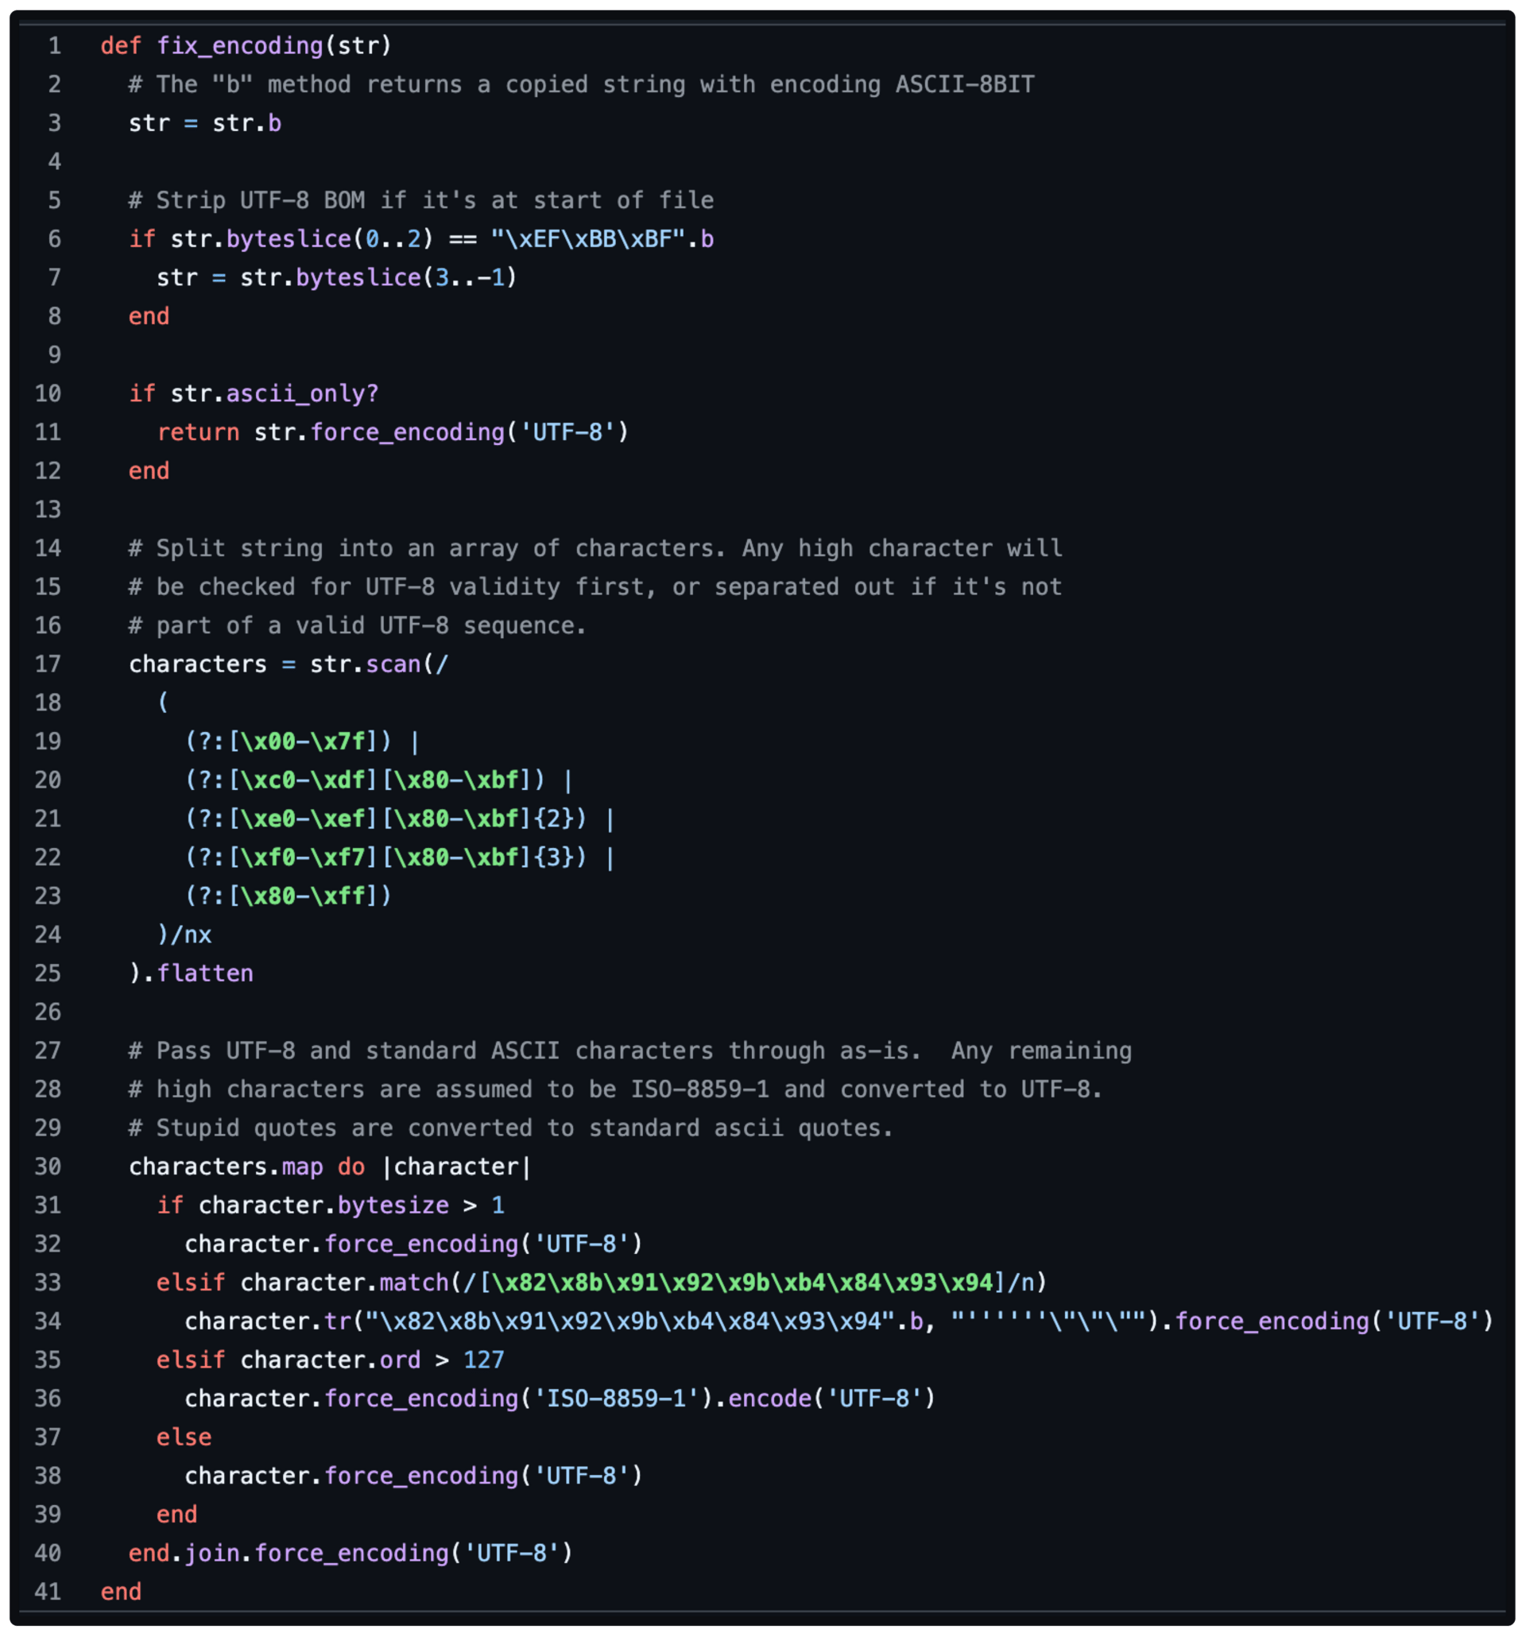Click the join method on line 40

click(x=211, y=1554)
